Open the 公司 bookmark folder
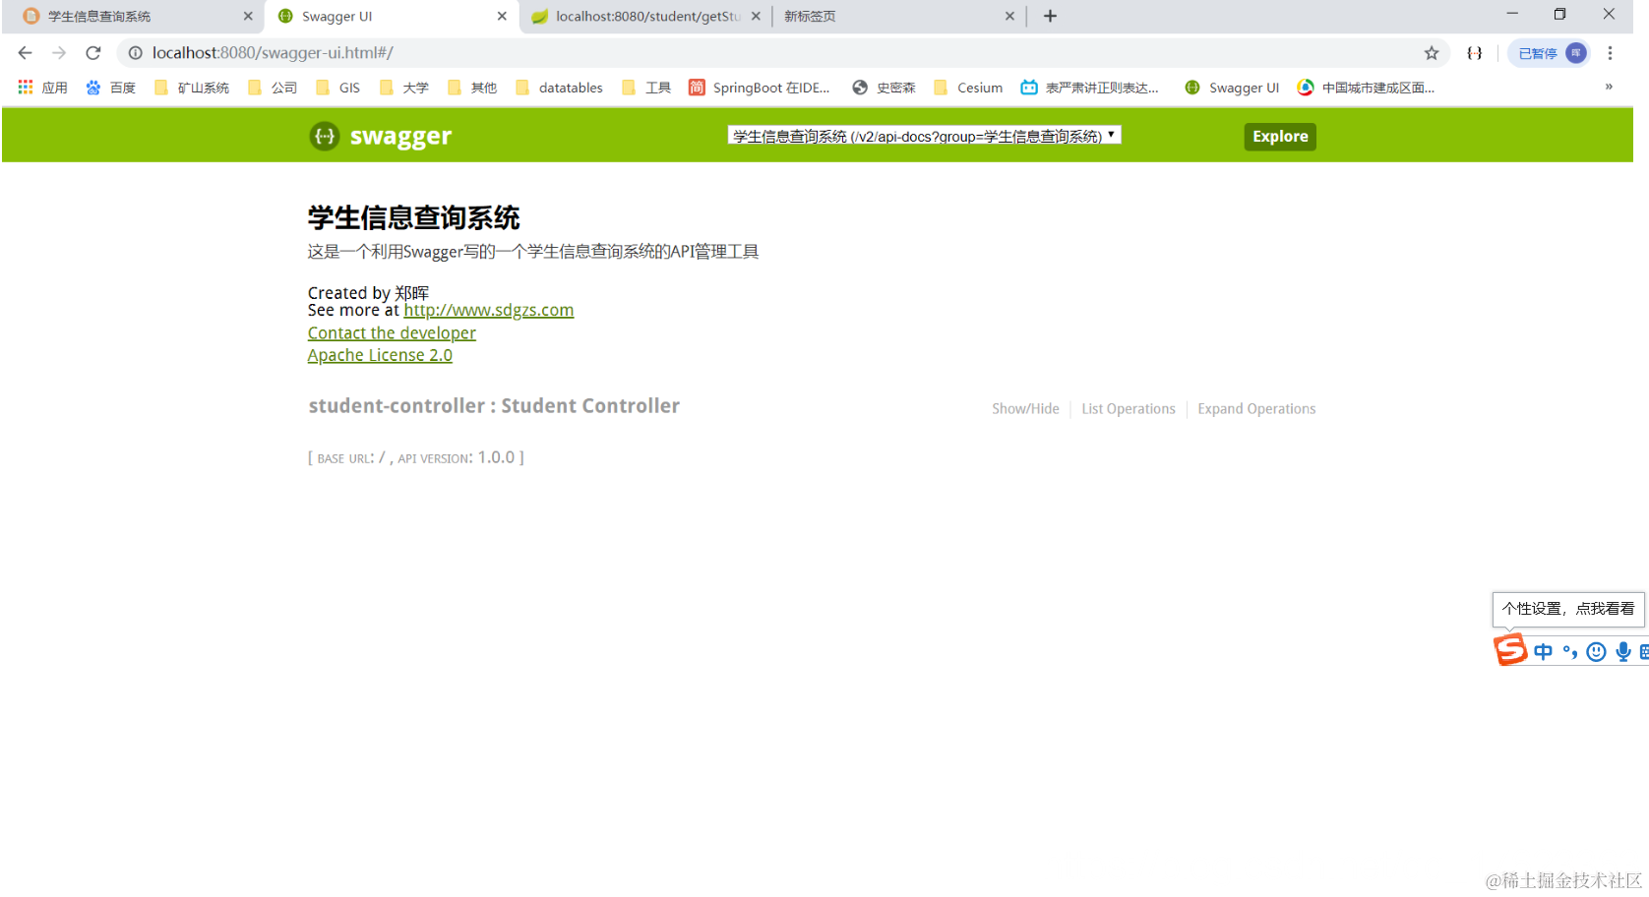Viewport: 1649px width, 897px height. 273,88
